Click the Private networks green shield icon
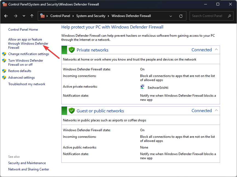Screen dimensions: 237x177 coord(72,50)
